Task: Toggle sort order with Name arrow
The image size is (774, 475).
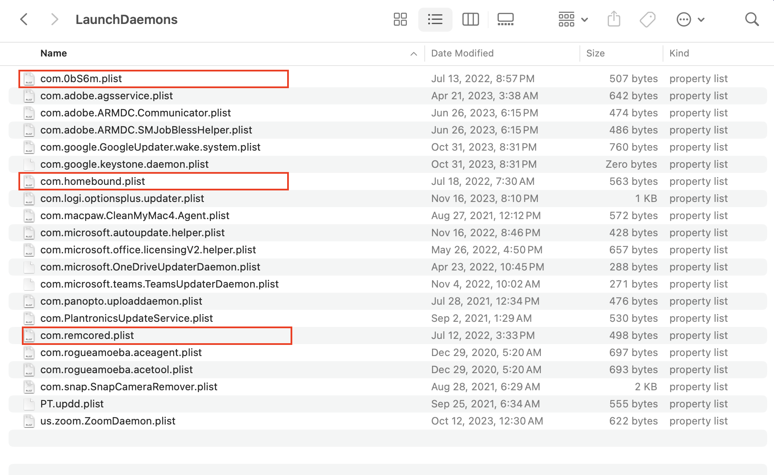Action: [x=414, y=53]
